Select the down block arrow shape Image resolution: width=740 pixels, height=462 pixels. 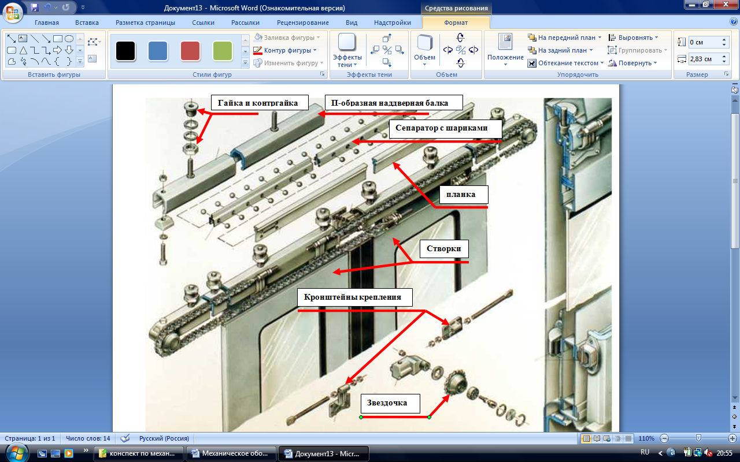point(69,50)
